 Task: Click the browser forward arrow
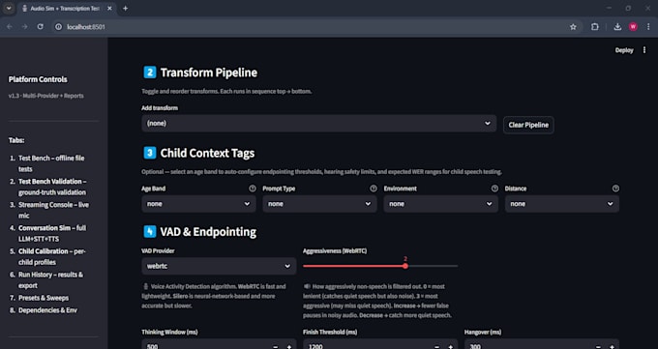click(x=25, y=27)
